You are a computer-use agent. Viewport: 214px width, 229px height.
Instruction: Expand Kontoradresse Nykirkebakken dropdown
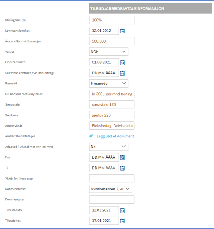pyautogui.click(x=111, y=189)
